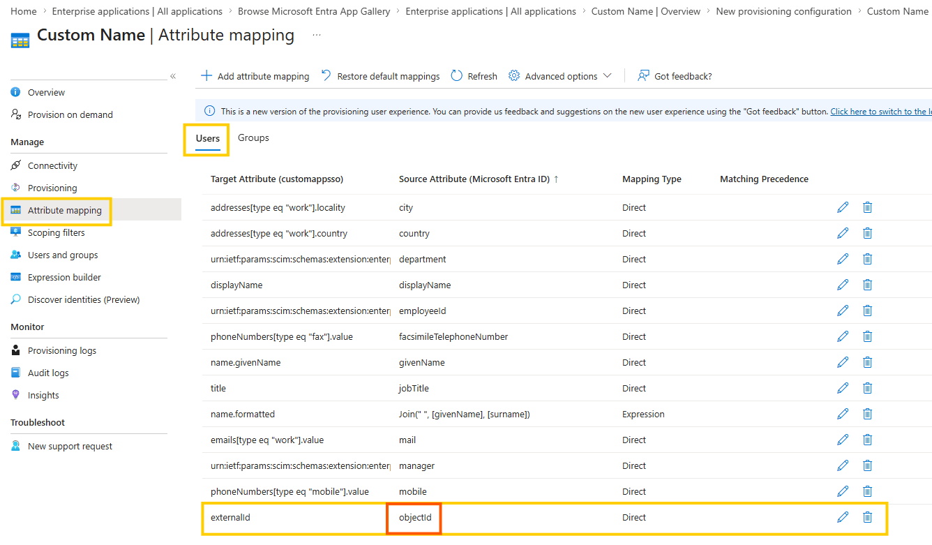Edit the jobTitle mapping
This screenshot has height=545, width=932.
tap(843, 388)
